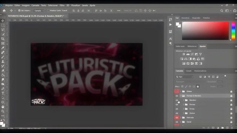This screenshot has height=133, width=237.
Task: Collapse the Formas & Renders group
Action: click(x=181, y=96)
